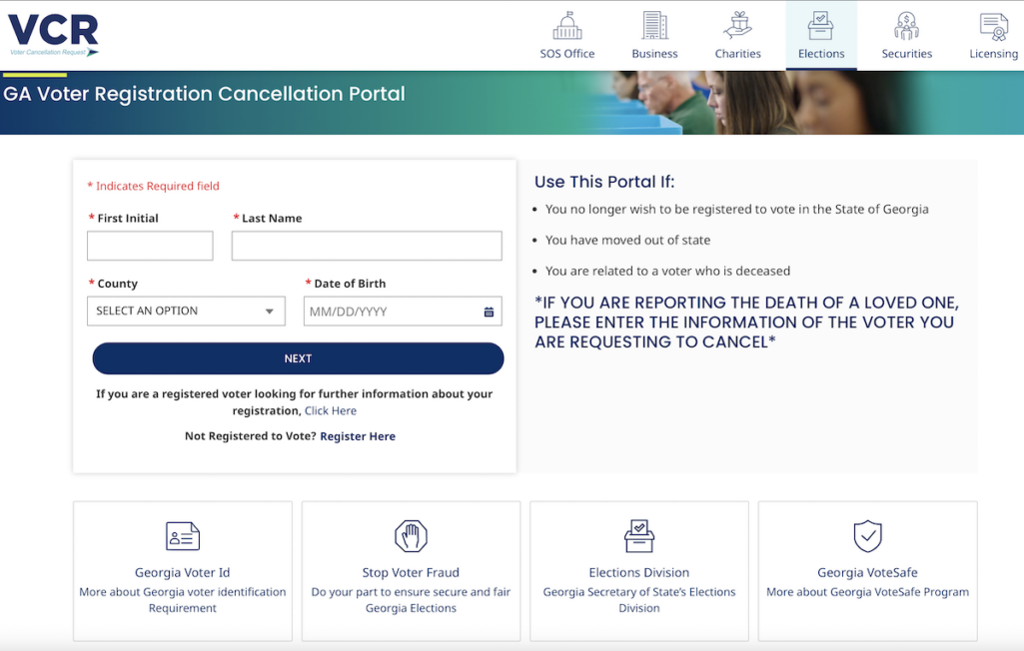
Task: Switch to the Elections tab
Action: point(820,35)
